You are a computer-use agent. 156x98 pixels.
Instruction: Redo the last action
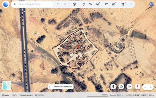point(65,4)
